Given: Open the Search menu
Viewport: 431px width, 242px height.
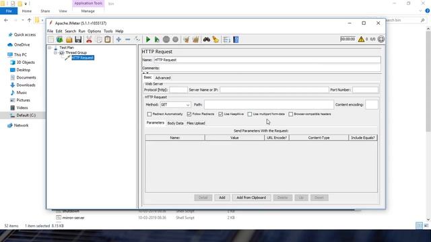Looking at the screenshot, I should (x=70, y=32).
